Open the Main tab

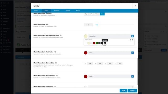tap(46, 11)
